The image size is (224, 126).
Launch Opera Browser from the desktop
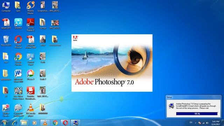click(x=18, y=42)
